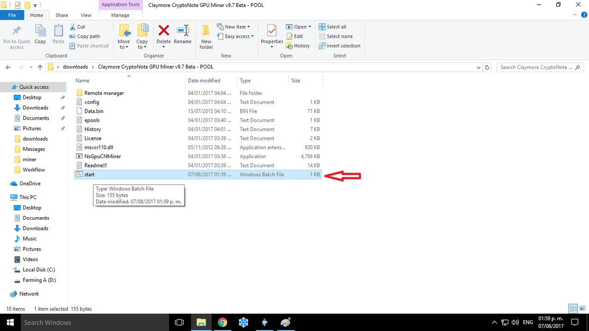Open Workflow folder in Quick access

[x=33, y=170]
